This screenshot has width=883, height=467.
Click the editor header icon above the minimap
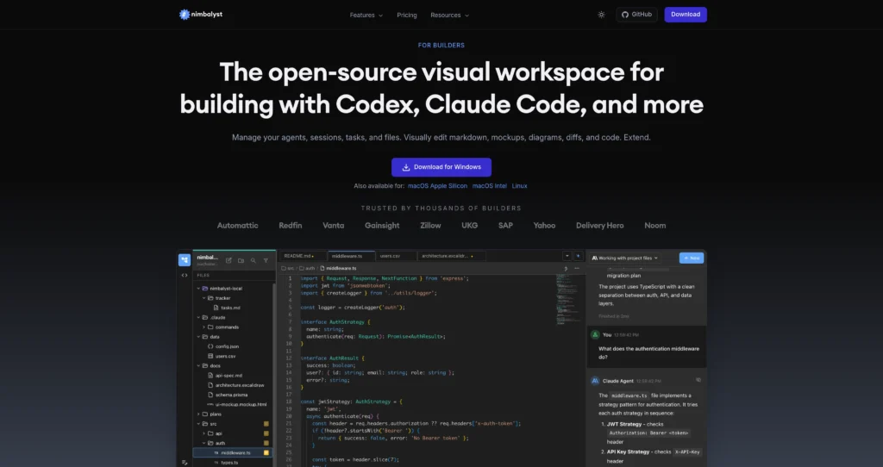coord(566,268)
